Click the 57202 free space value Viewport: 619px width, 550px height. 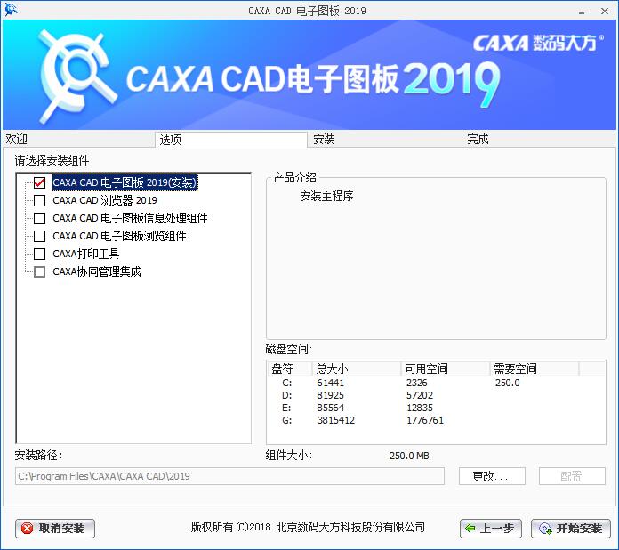(x=420, y=395)
